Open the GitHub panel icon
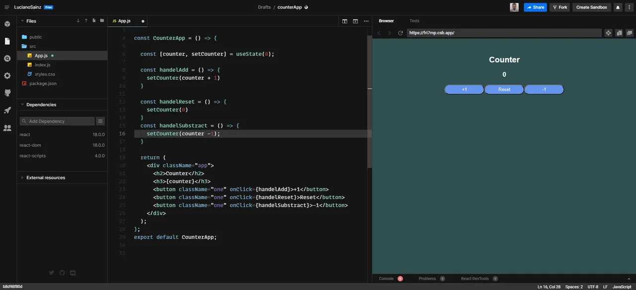The width and height of the screenshot is (636, 290). coord(7,93)
